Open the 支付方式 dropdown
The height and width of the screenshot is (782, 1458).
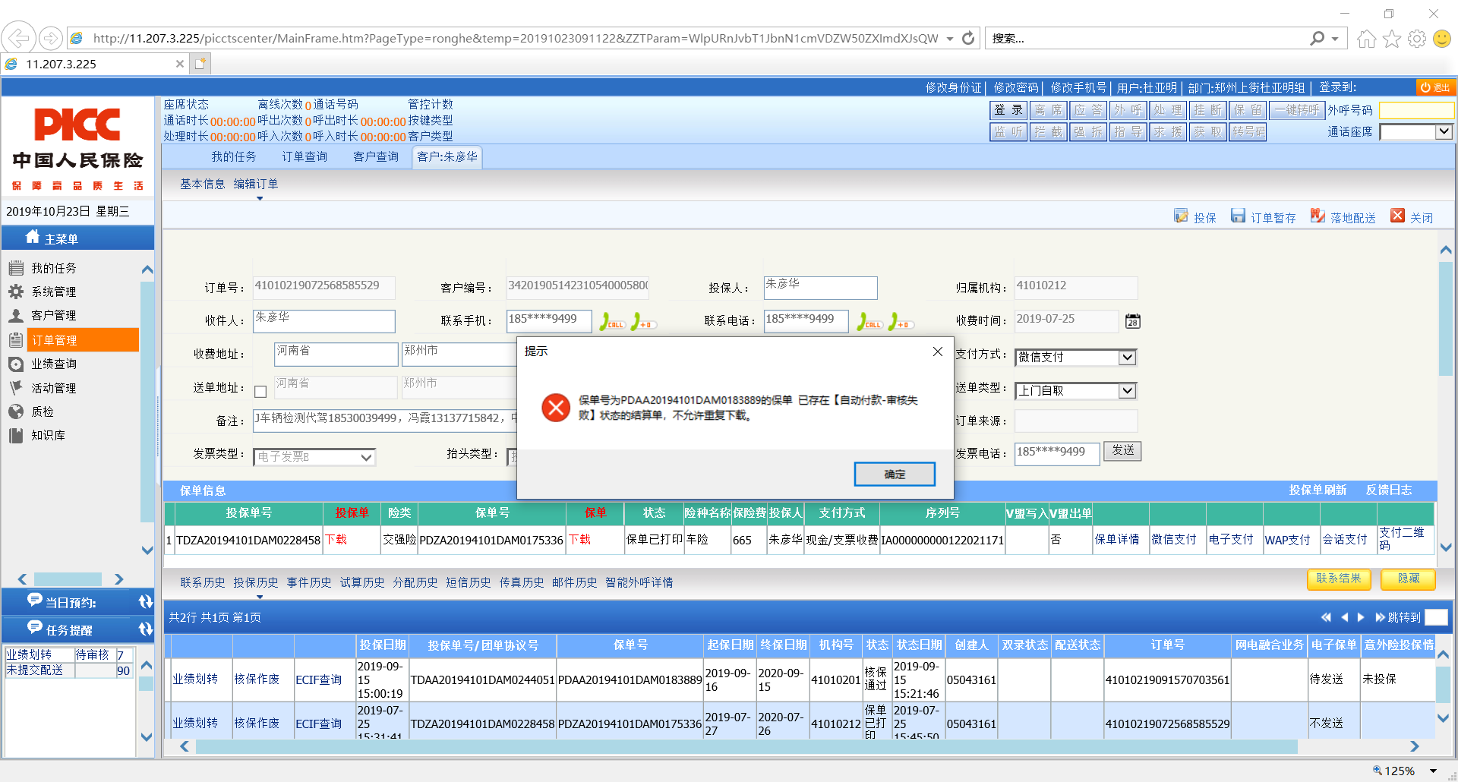pos(1127,357)
